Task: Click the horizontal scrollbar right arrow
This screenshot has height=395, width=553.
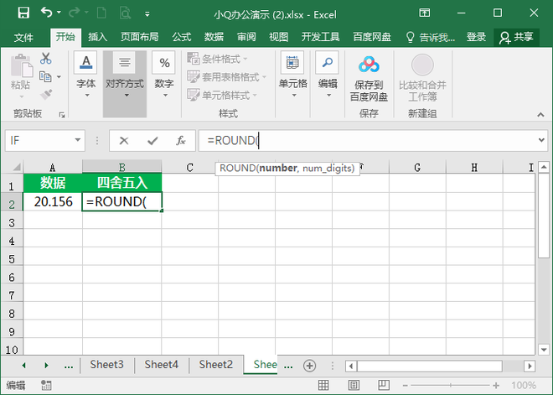Action: click(530, 366)
